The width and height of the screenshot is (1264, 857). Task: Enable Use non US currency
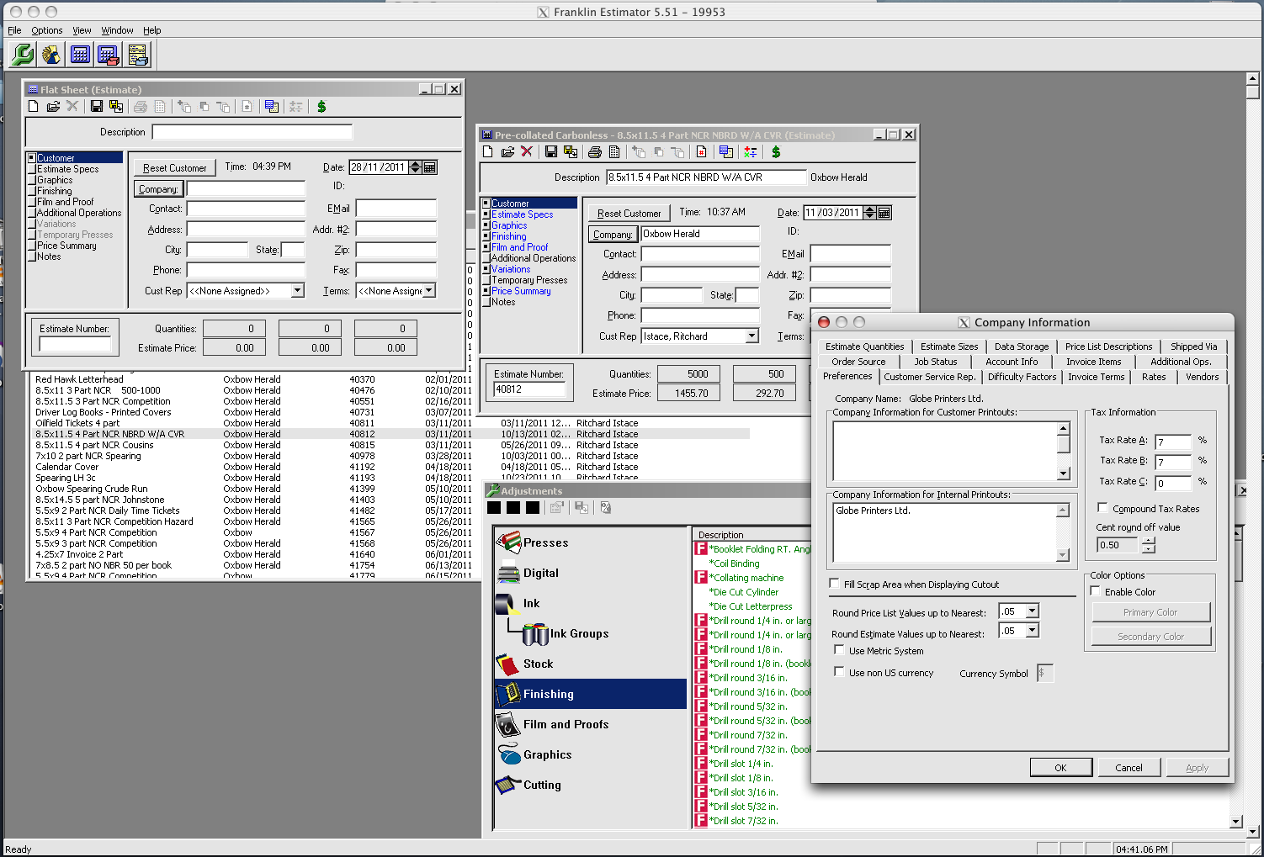tap(839, 672)
